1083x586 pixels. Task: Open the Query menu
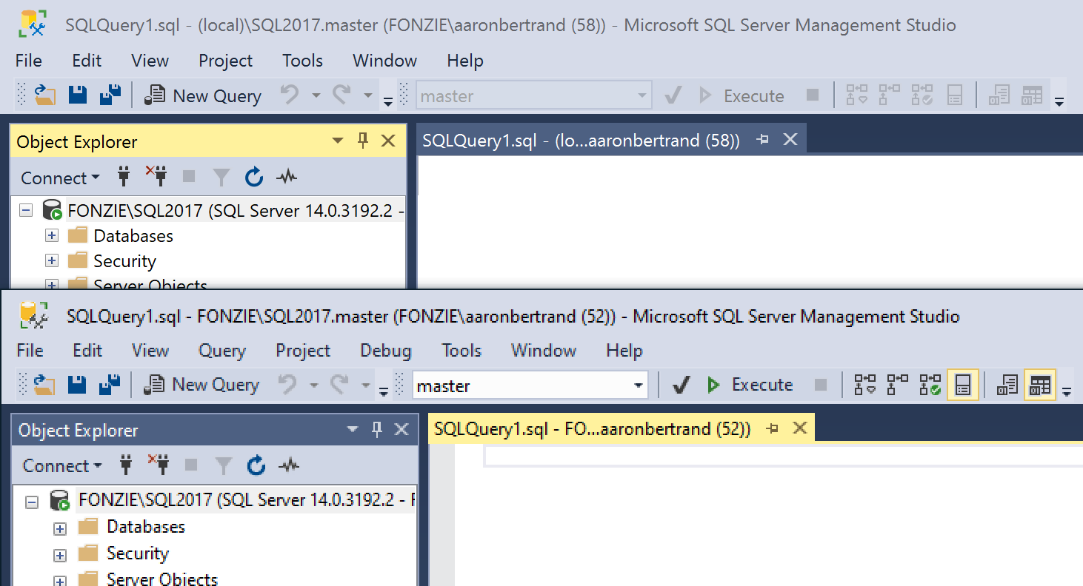click(222, 350)
